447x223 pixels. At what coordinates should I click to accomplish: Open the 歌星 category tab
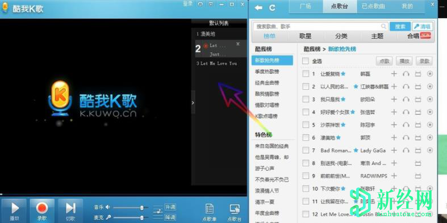[305, 36]
